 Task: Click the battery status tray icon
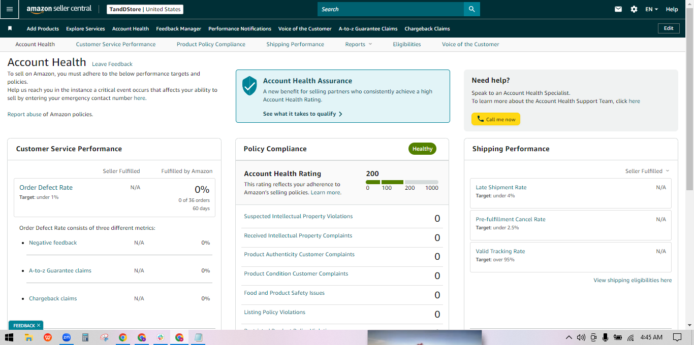[x=618, y=337]
